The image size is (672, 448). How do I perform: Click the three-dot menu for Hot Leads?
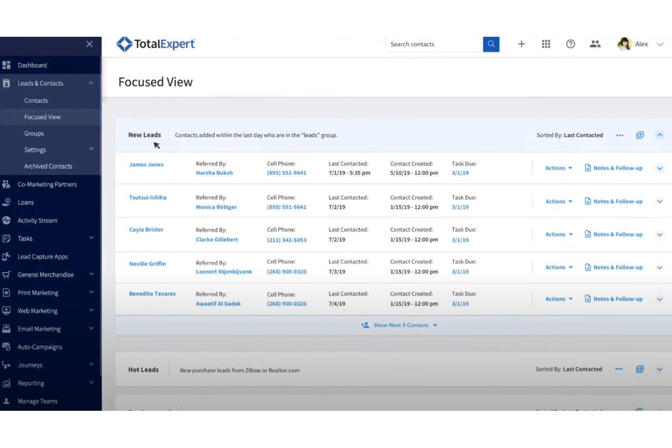(618, 369)
